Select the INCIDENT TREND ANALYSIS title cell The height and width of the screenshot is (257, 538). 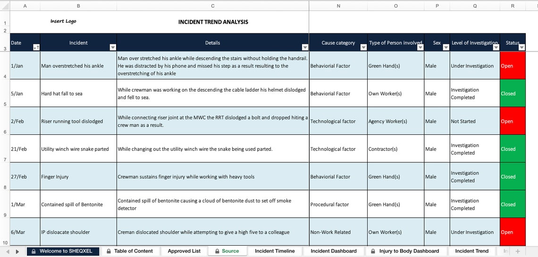click(213, 22)
